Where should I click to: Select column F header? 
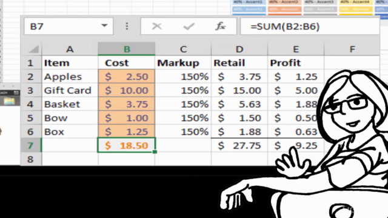pos(352,49)
